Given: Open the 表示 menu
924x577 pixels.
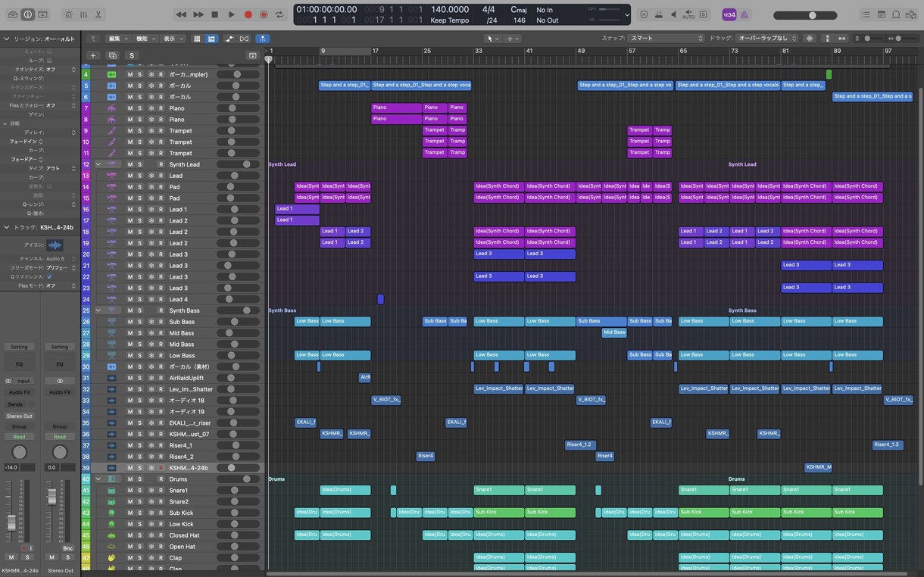Looking at the screenshot, I should (172, 39).
